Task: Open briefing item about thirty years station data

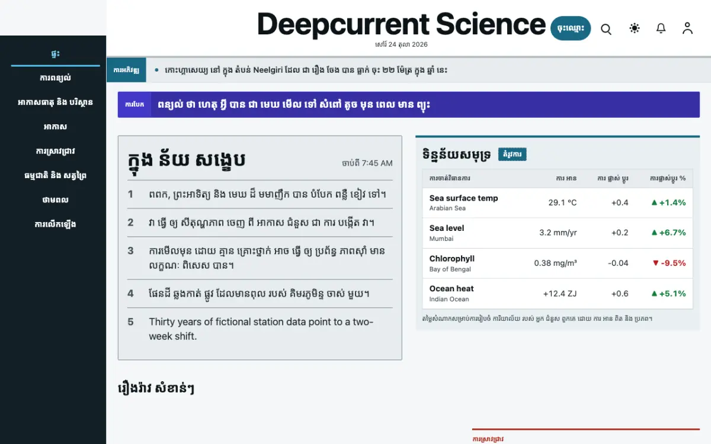Action: pyautogui.click(x=260, y=329)
